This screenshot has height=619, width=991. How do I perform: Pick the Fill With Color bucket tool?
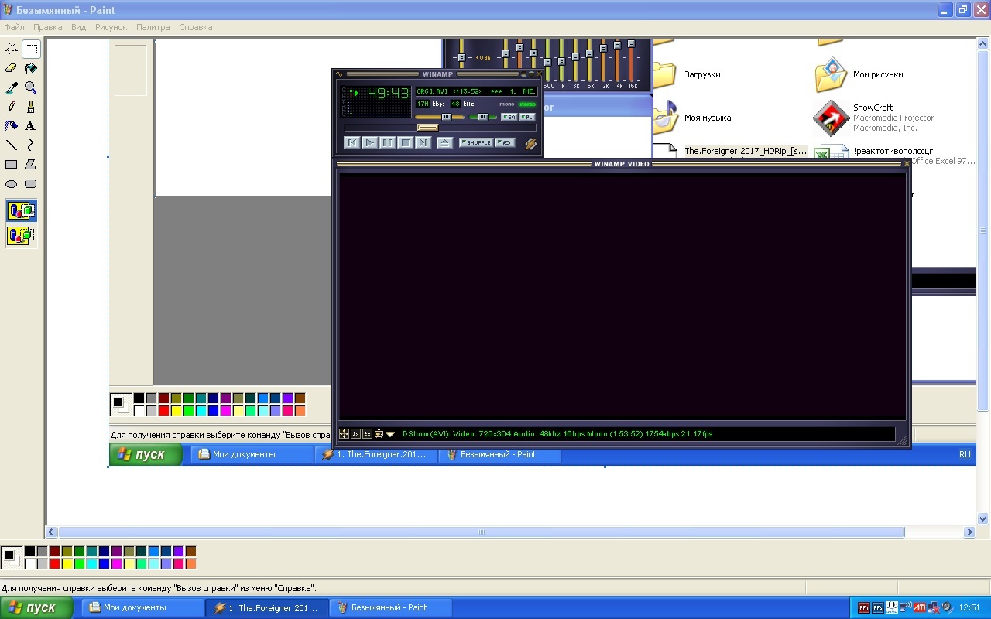[31, 68]
